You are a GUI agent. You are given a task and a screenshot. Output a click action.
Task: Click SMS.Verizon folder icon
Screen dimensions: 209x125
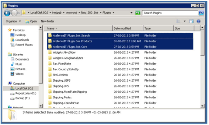pos(50,75)
